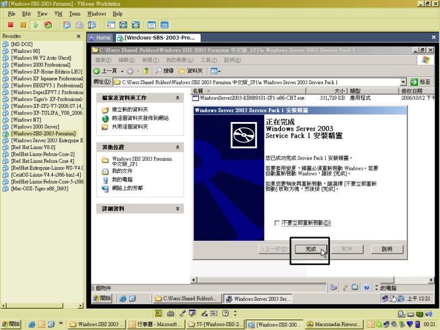Open the address bar dropdown arrow
The image size is (440, 330).
pos(403,82)
